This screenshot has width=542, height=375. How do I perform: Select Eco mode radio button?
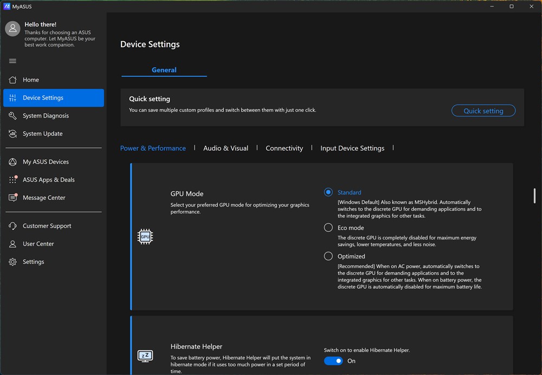[328, 228]
